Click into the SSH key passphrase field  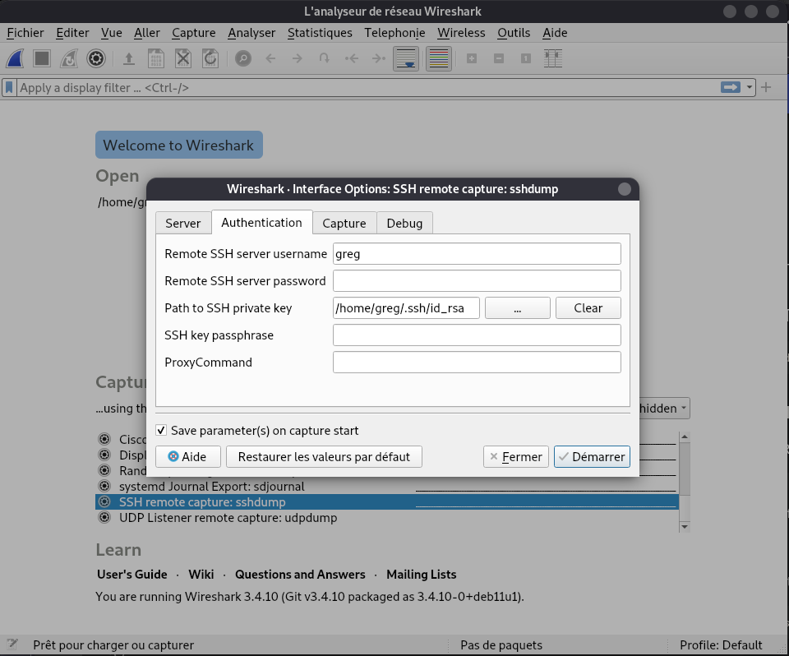(476, 335)
